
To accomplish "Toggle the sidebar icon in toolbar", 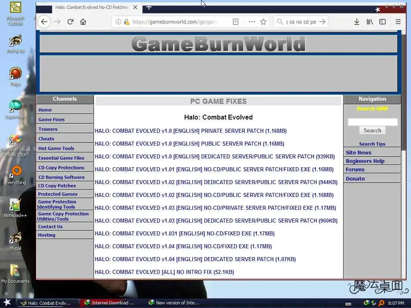I will pyautogui.click(x=383, y=22).
